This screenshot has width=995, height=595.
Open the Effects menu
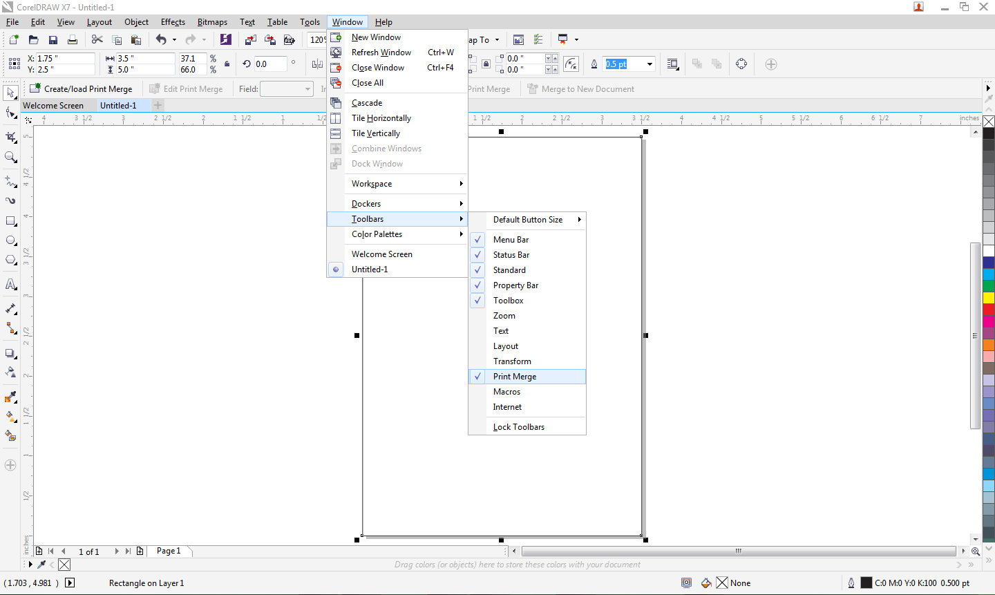[172, 21]
